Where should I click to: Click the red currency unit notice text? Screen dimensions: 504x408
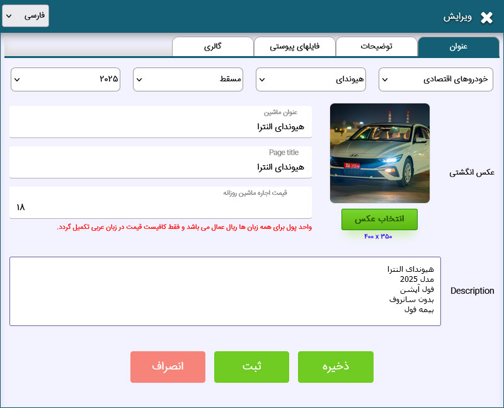click(x=185, y=227)
